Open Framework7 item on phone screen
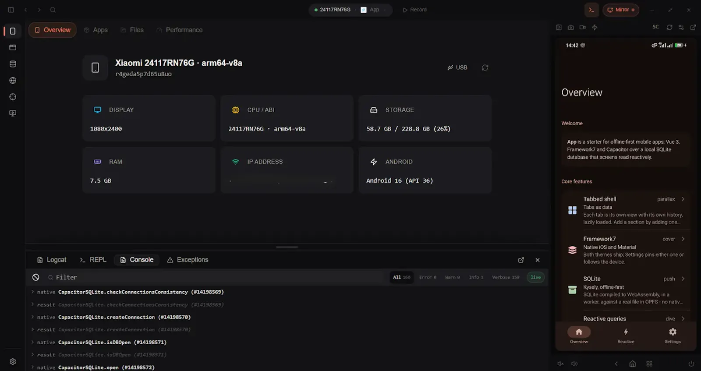701x371 pixels. pyautogui.click(x=626, y=250)
